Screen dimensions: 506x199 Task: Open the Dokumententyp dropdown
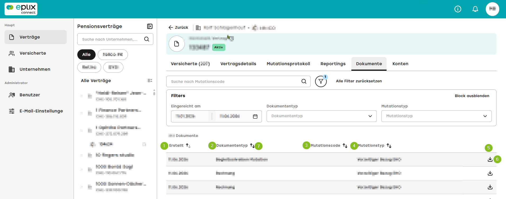click(x=321, y=116)
